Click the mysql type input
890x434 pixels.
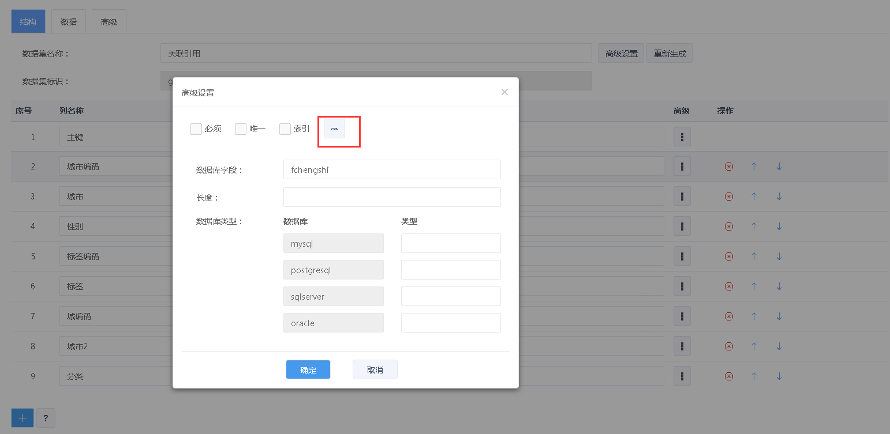pos(451,243)
